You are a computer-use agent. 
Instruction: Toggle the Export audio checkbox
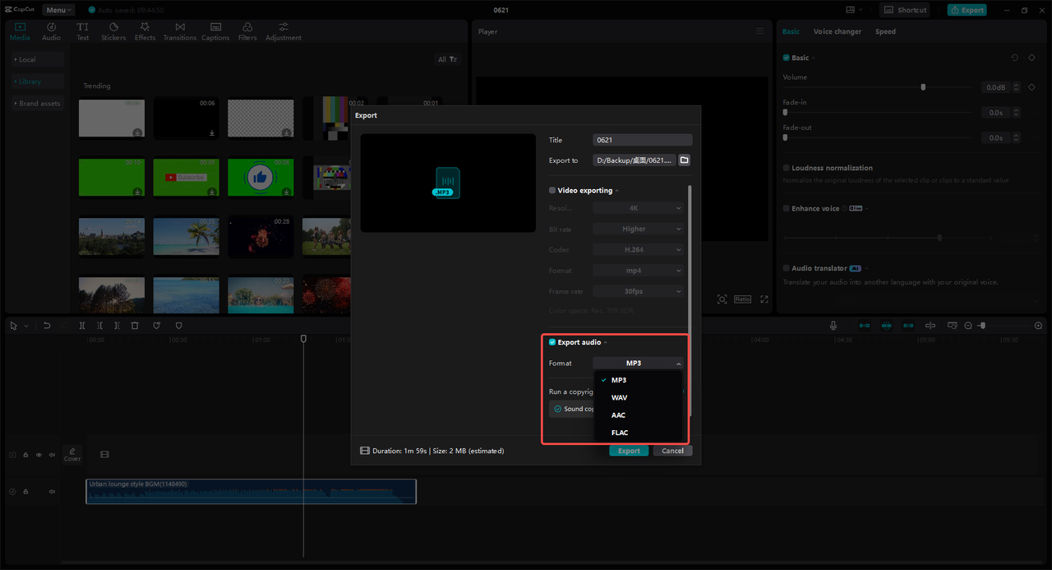[x=552, y=342]
